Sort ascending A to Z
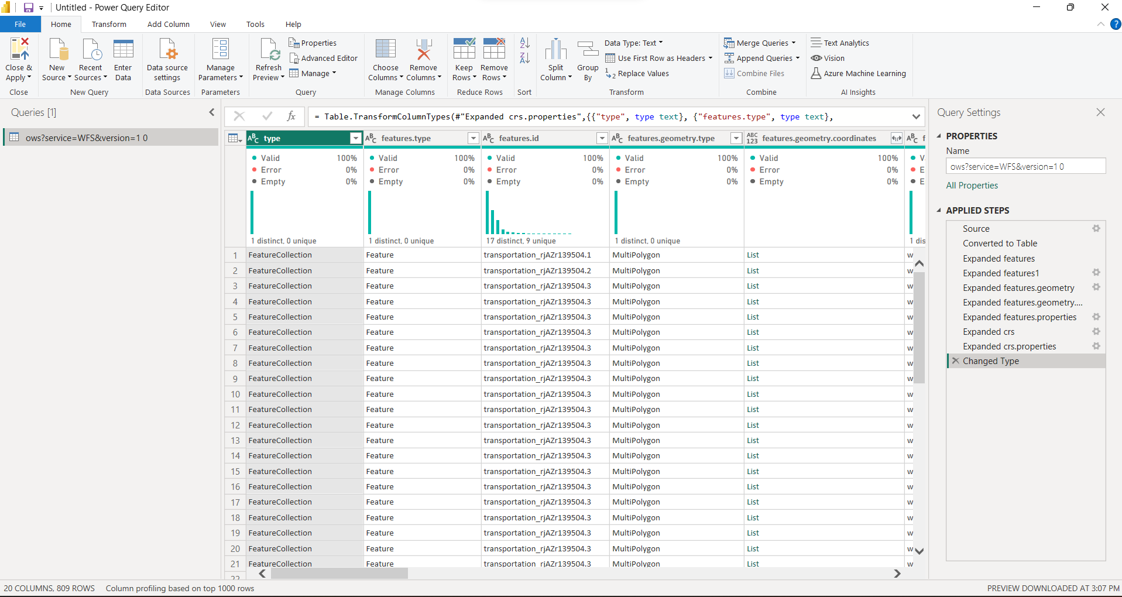Viewport: 1122px width, 597px height. 524,43
